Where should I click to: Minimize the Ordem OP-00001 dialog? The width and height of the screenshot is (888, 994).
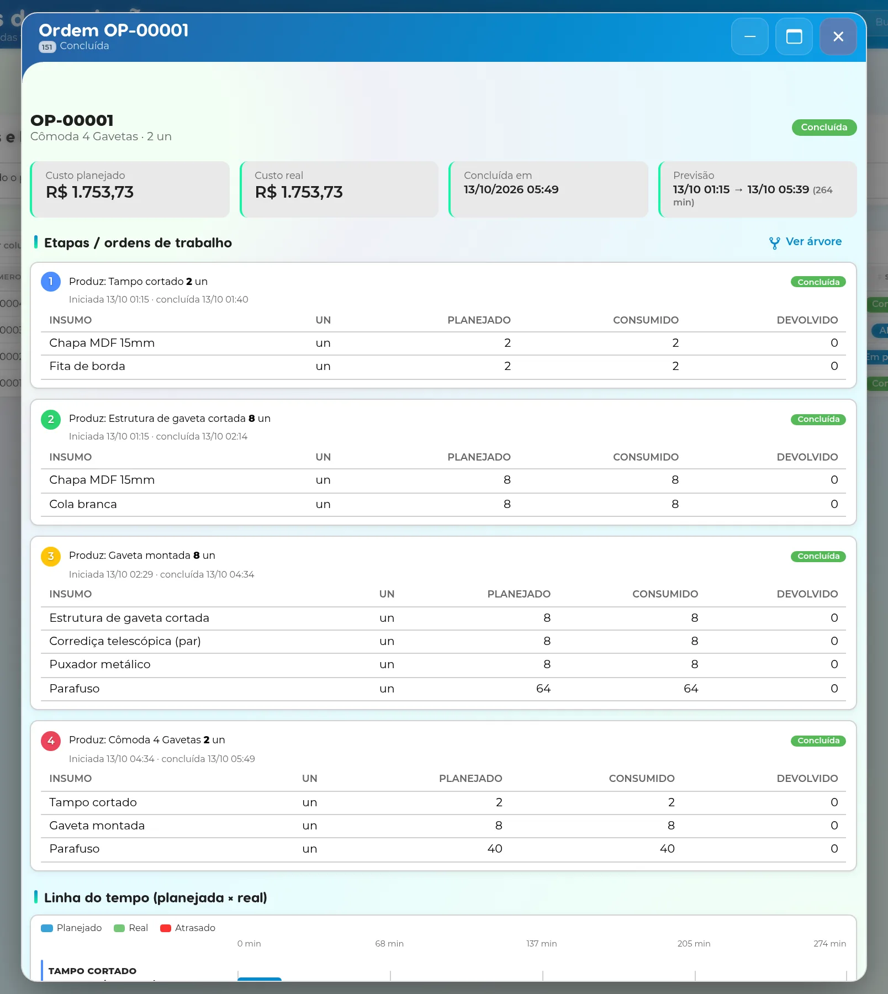(749, 36)
